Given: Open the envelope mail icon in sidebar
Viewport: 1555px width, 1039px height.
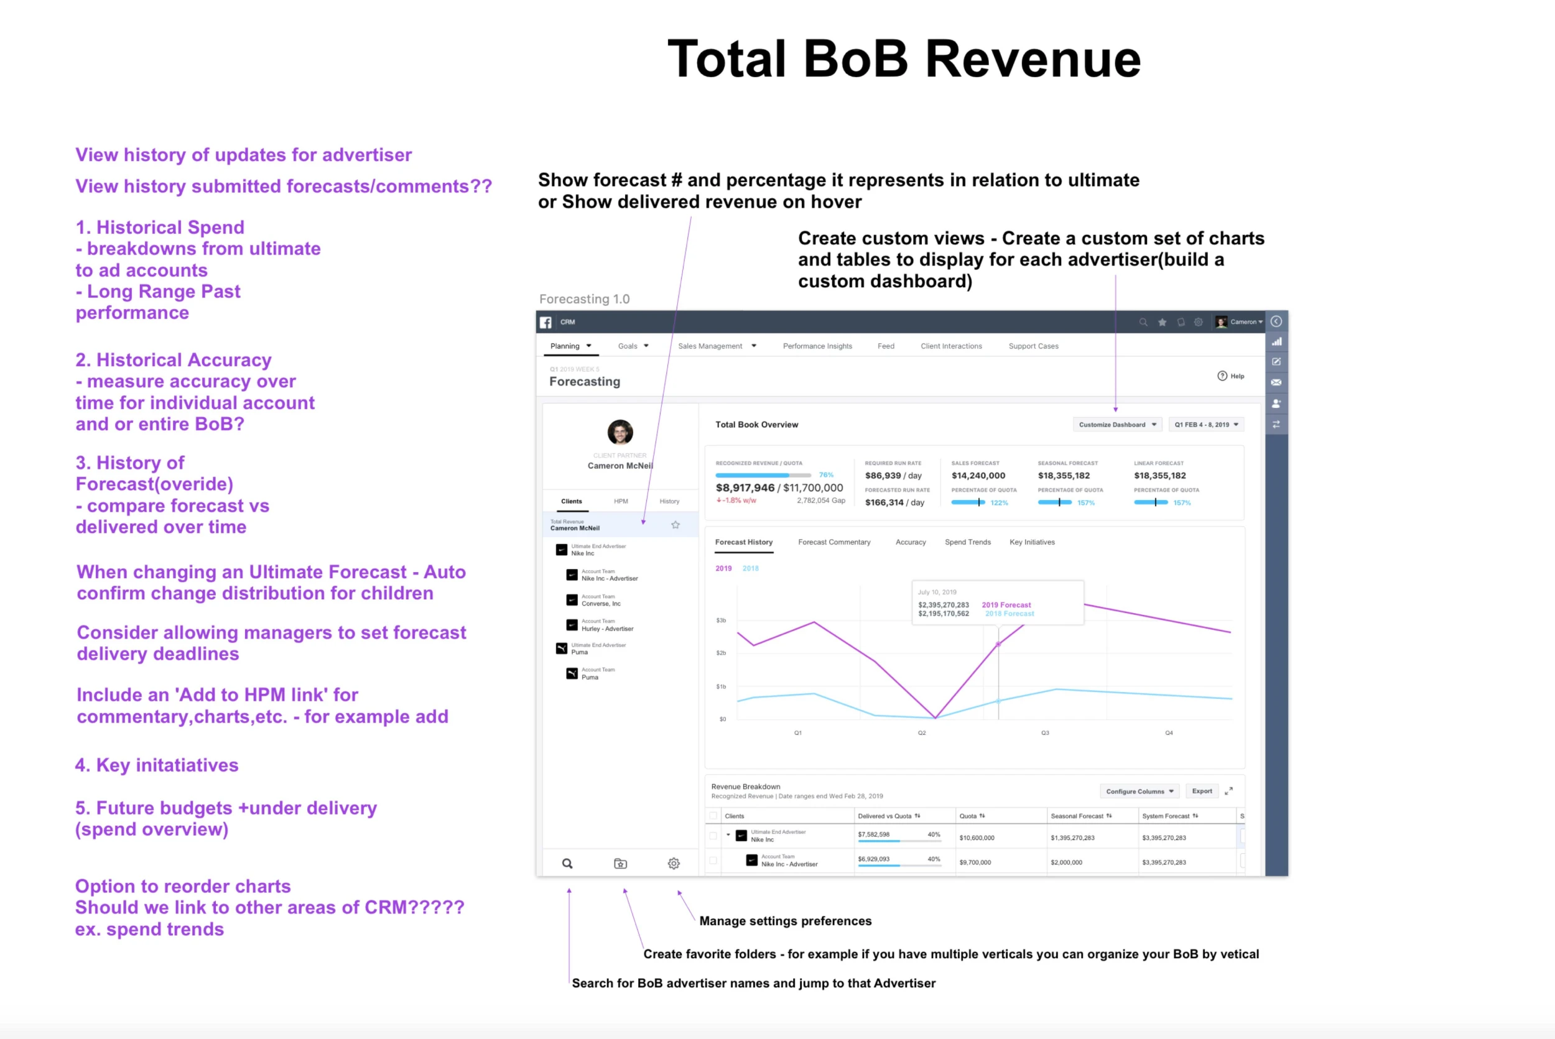Looking at the screenshot, I should pyautogui.click(x=1276, y=382).
